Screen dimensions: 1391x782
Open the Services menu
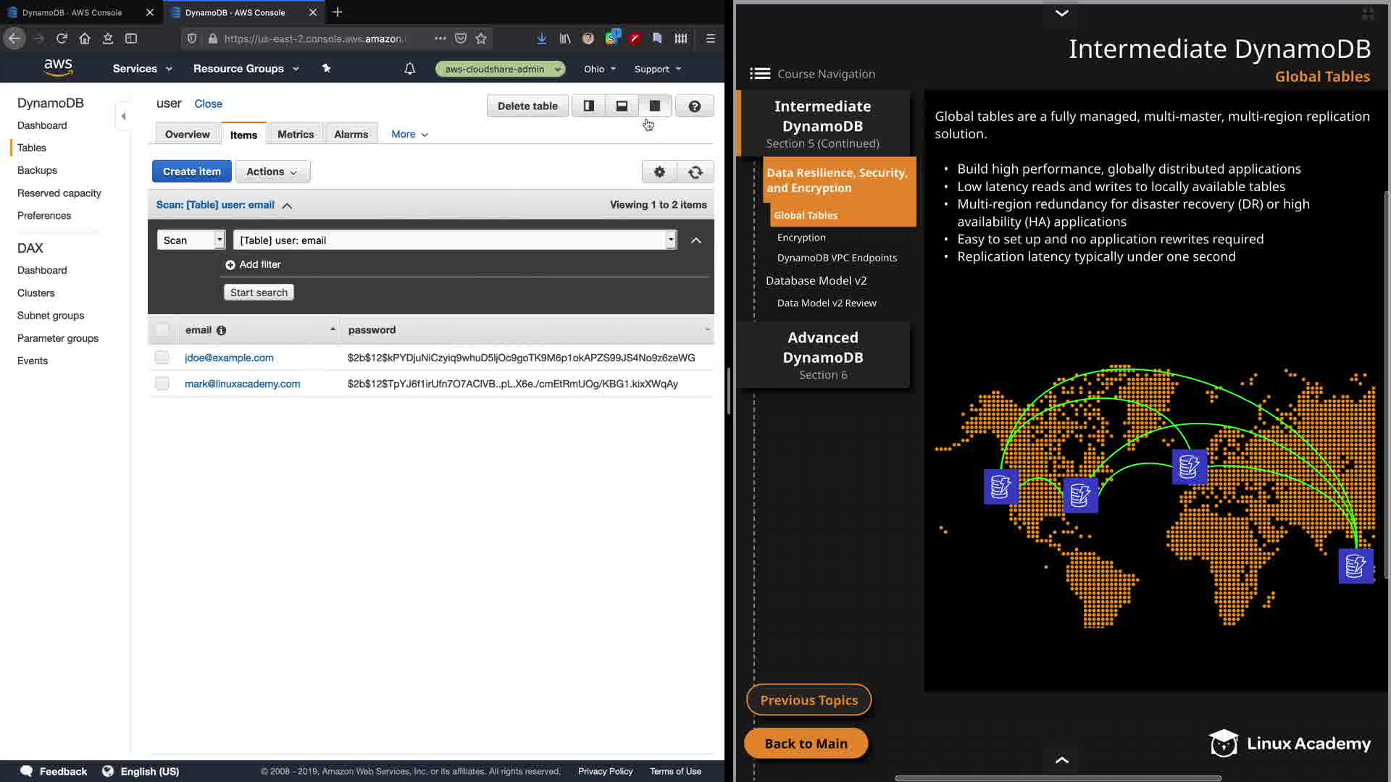[x=142, y=69]
